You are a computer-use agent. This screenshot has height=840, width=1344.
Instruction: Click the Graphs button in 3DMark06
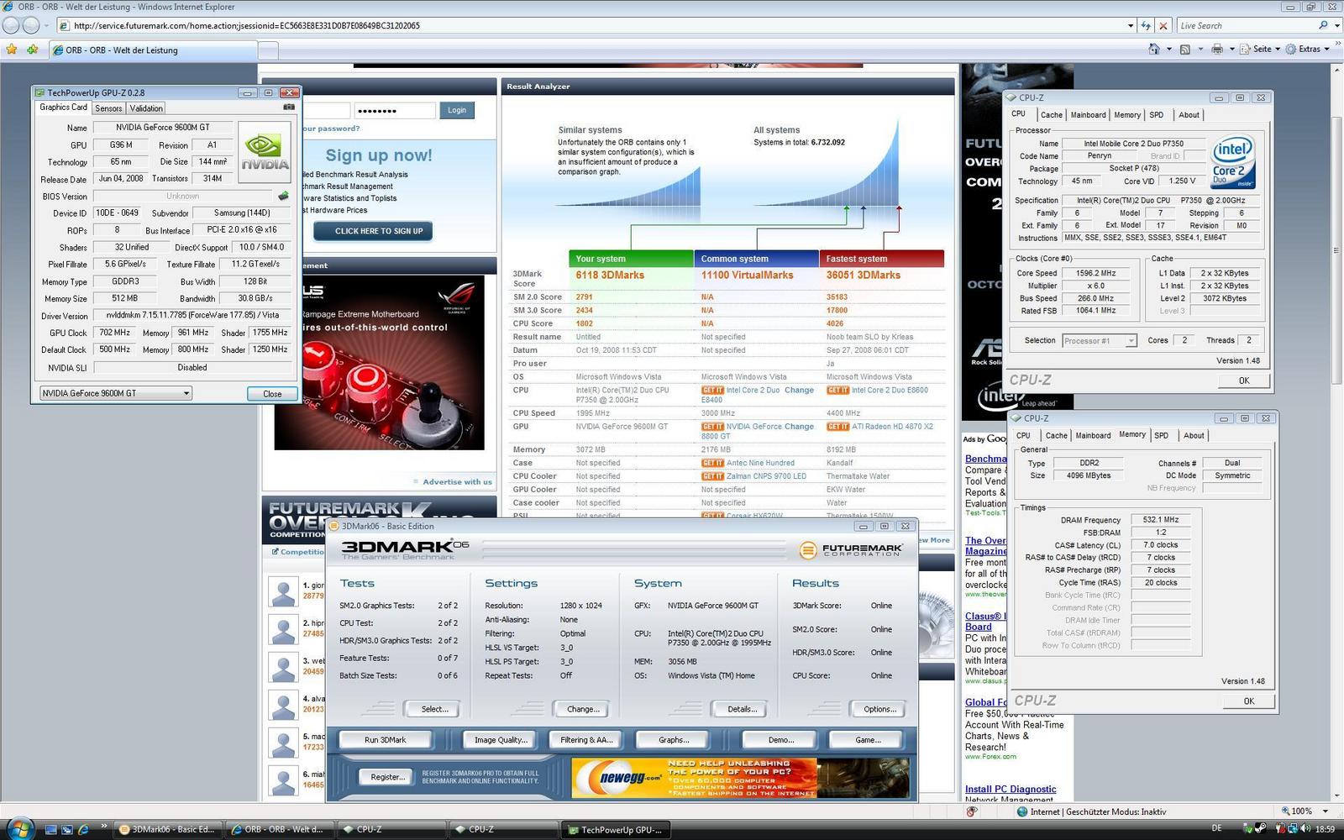pyautogui.click(x=674, y=740)
